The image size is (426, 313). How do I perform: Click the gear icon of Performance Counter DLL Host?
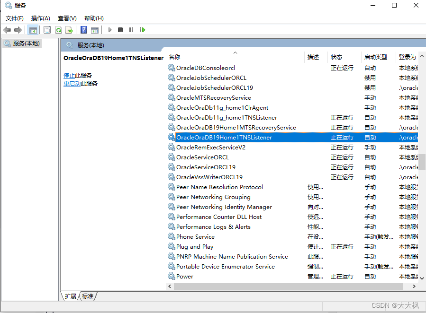pyautogui.click(x=172, y=217)
